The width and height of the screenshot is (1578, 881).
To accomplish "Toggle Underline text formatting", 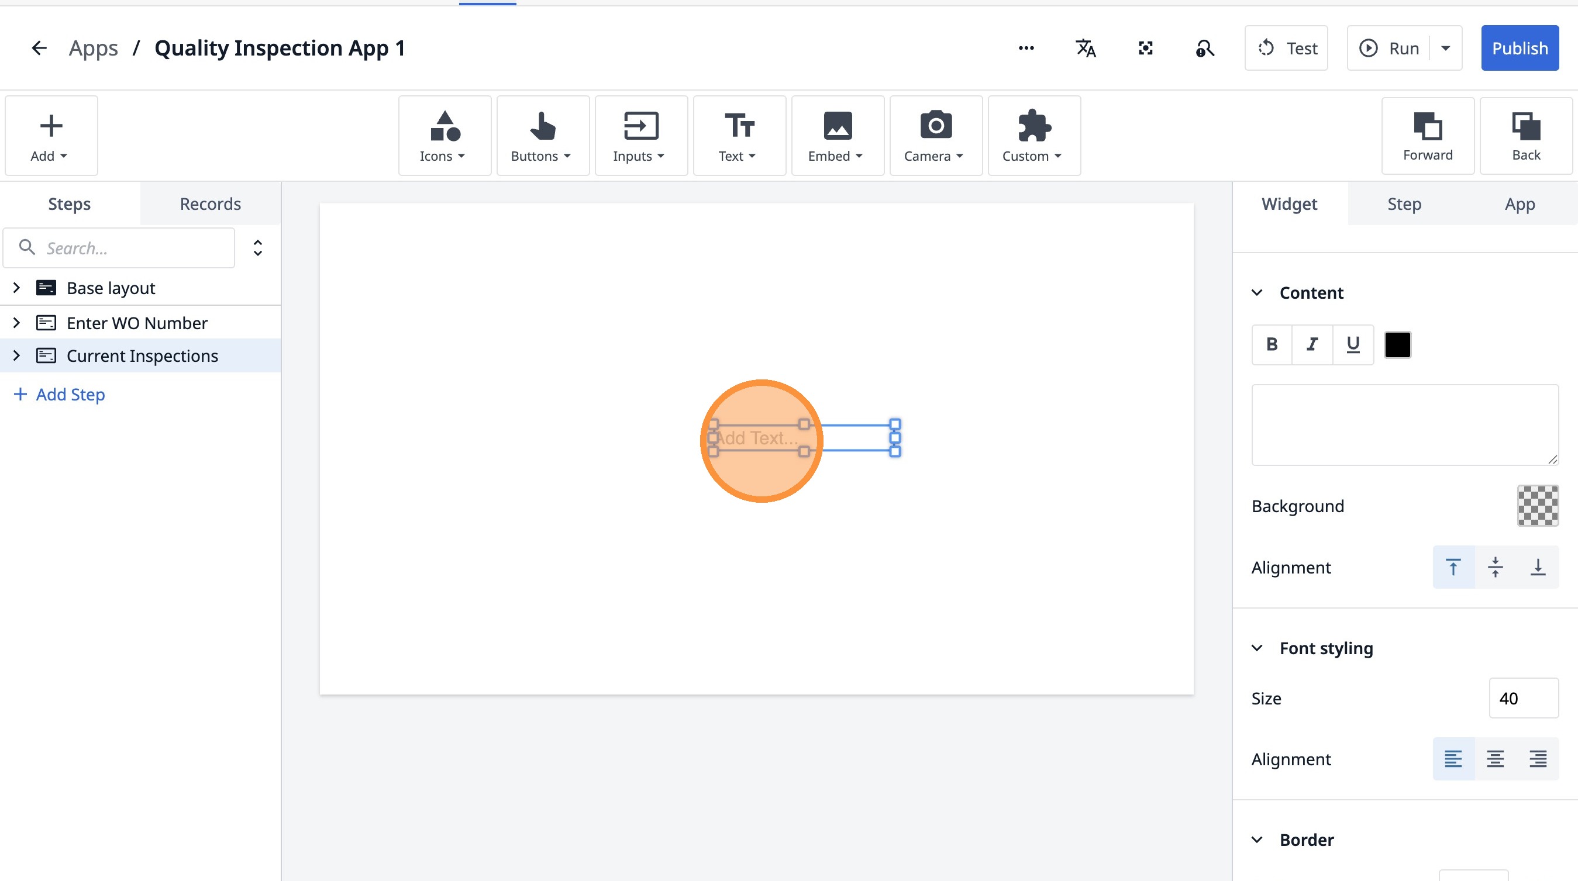I will [x=1353, y=345].
